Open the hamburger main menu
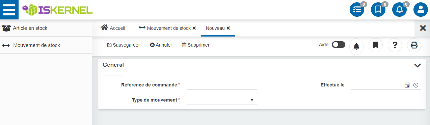Image resolution: width=430 pixels, height=125 pixels. click(9, 10)
